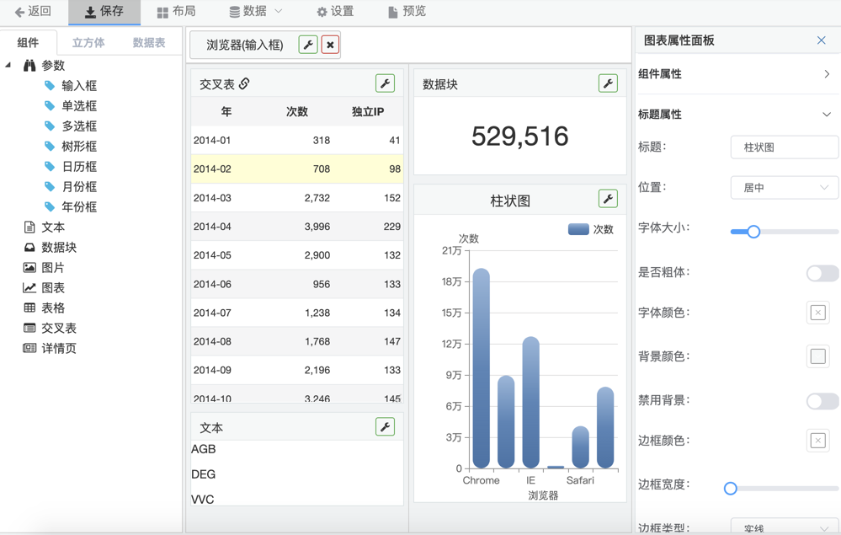Click the link icon beside 交叉表 title

(x=244, y=83)
